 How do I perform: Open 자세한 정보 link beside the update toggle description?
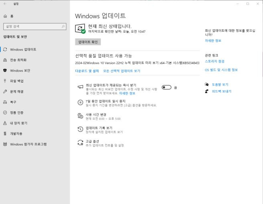click(x=127, y=93)
